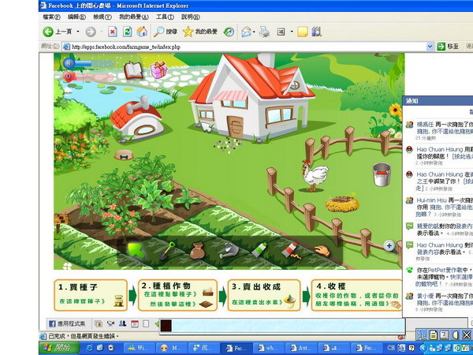473x355 pixels.
Task: Open the 編輯 (Edit) menu
Action: pos(76,17)
